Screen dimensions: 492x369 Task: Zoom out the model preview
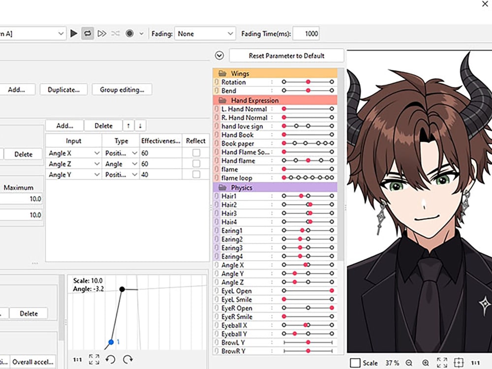coord(409,363)
